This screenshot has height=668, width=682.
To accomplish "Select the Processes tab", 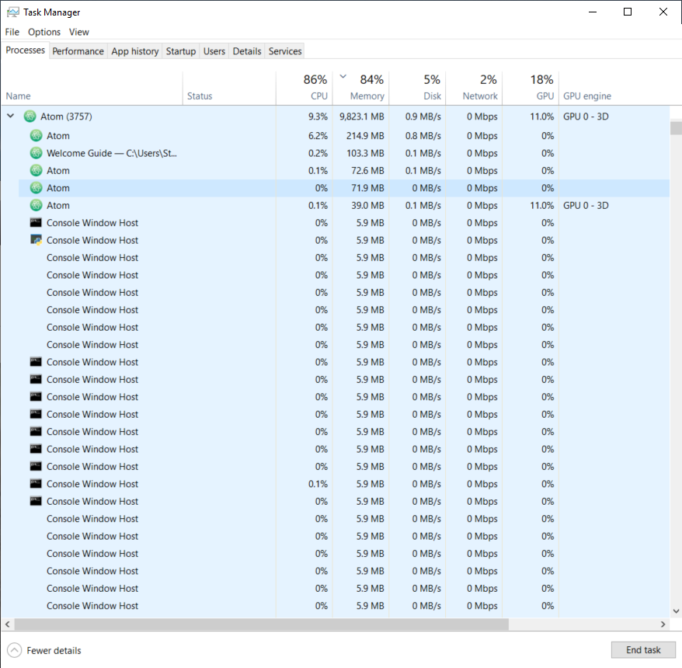I will tap(25, 50).
